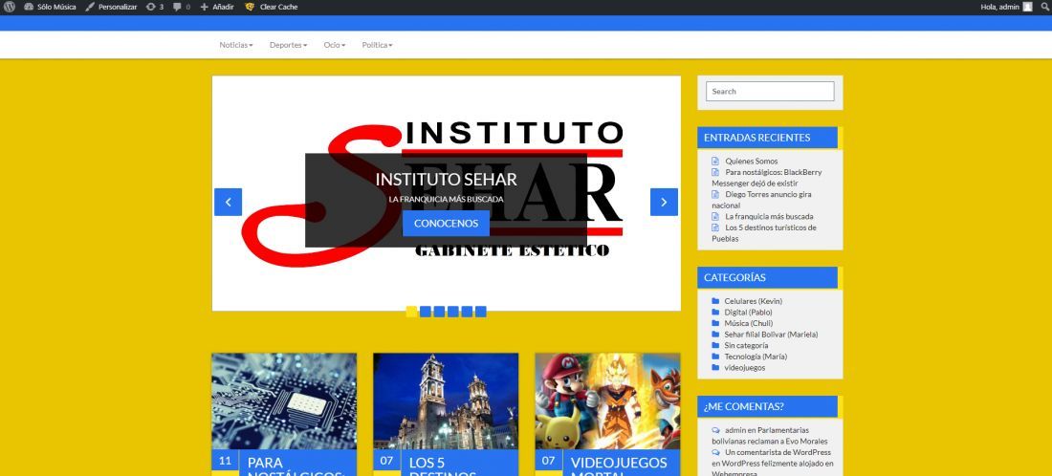1052x476 pixels.
Task: Open the cathedral post thumbnail
Action: point(446,400)
